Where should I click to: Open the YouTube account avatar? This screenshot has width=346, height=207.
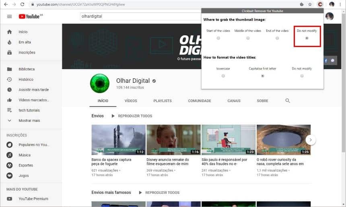pyautogui.click(x=329, y=16)
